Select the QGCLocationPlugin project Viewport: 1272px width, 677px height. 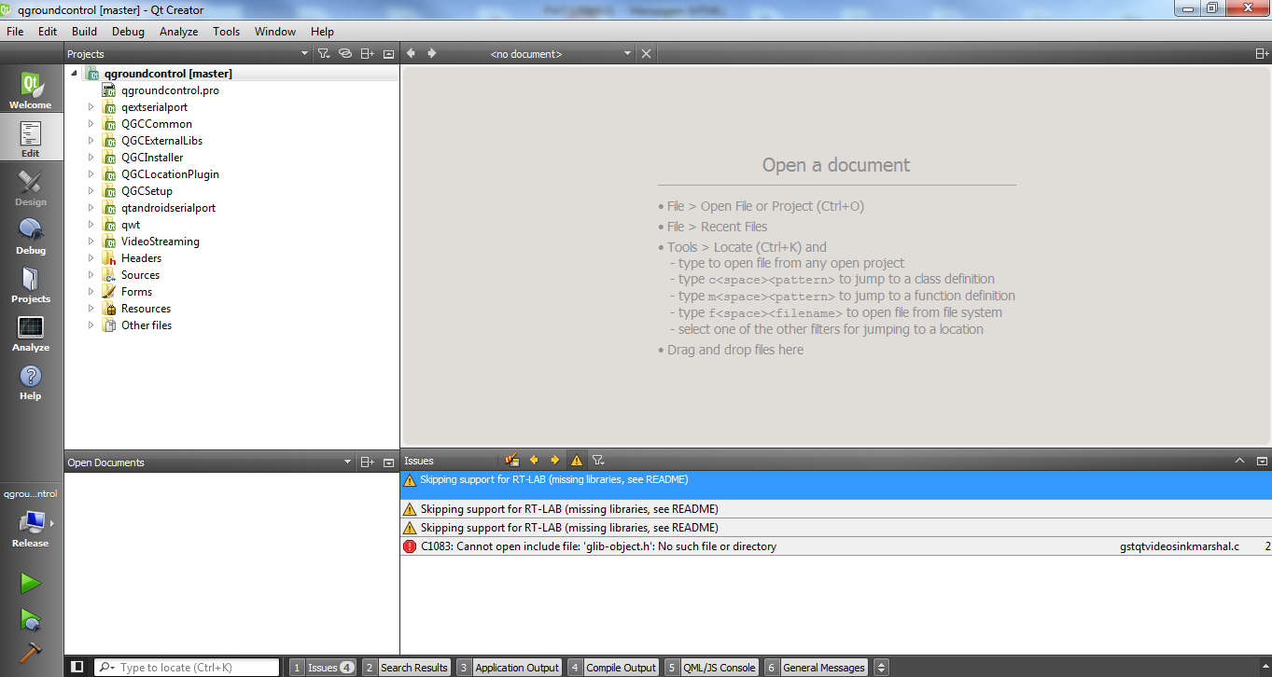[170, 174]
